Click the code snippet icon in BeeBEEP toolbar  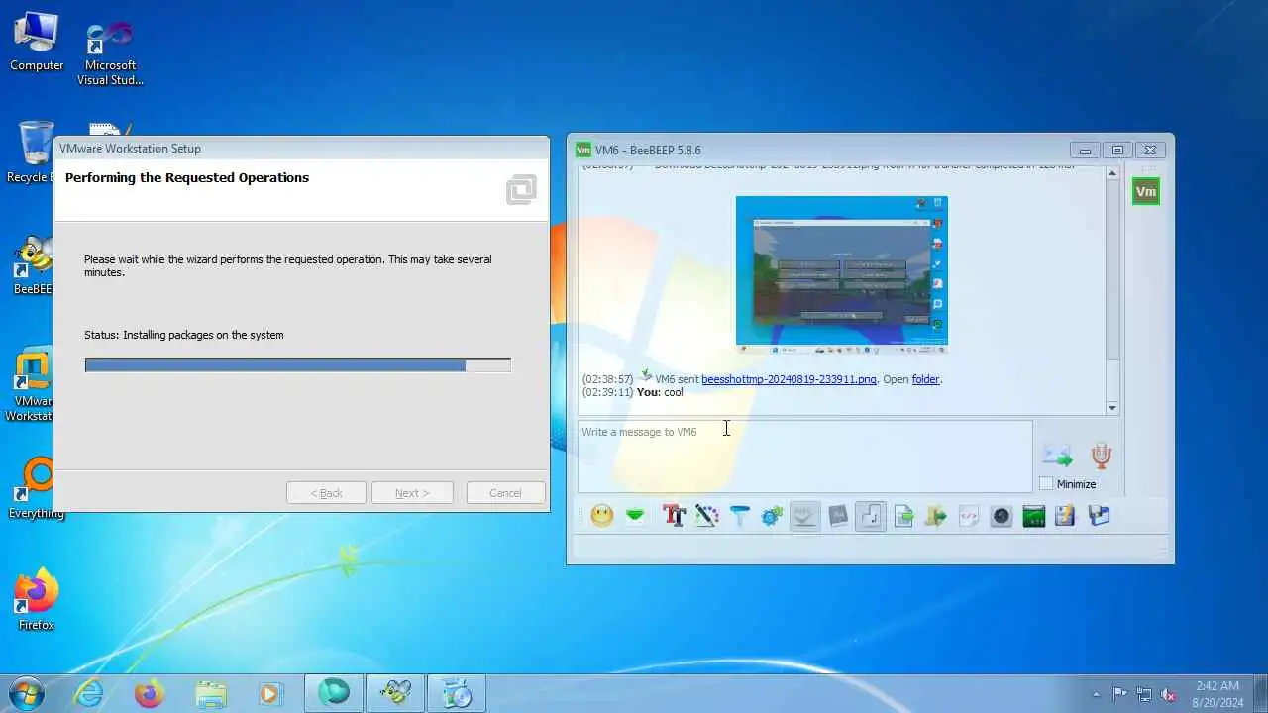coord(969,515)
